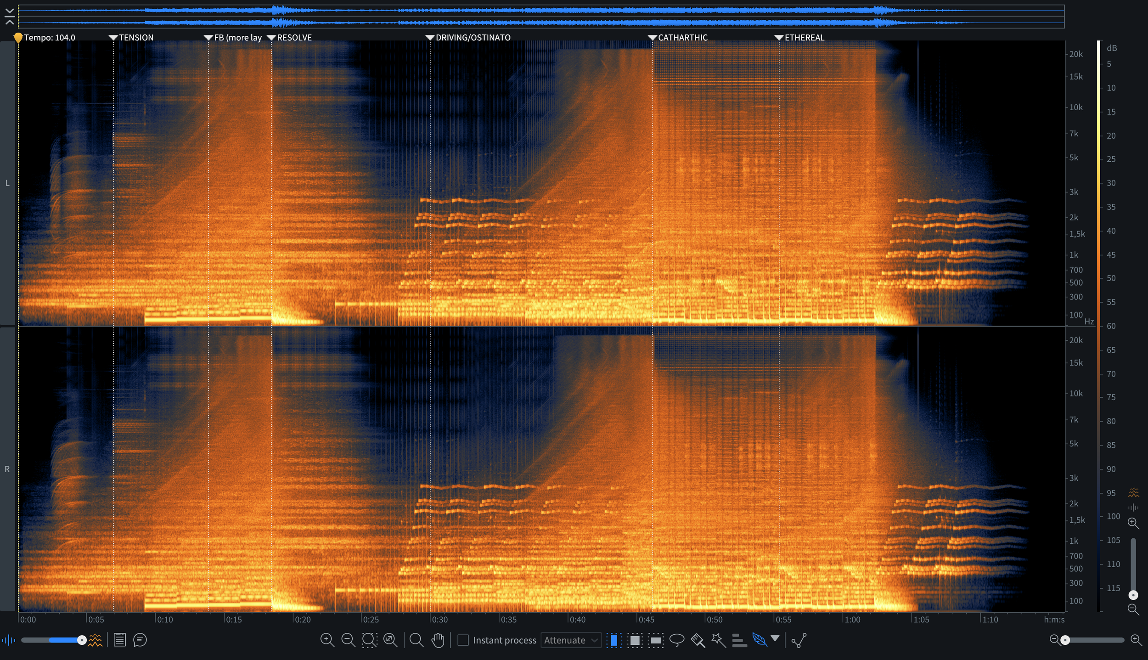The width and height of the screenshot is (1148, 660).
Task: Select the DRIVING/OSTINATO marker
Action: [473, 38]
